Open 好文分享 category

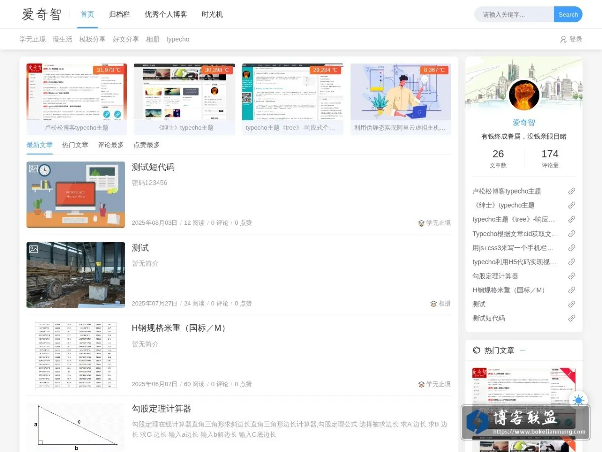point(126,39)
